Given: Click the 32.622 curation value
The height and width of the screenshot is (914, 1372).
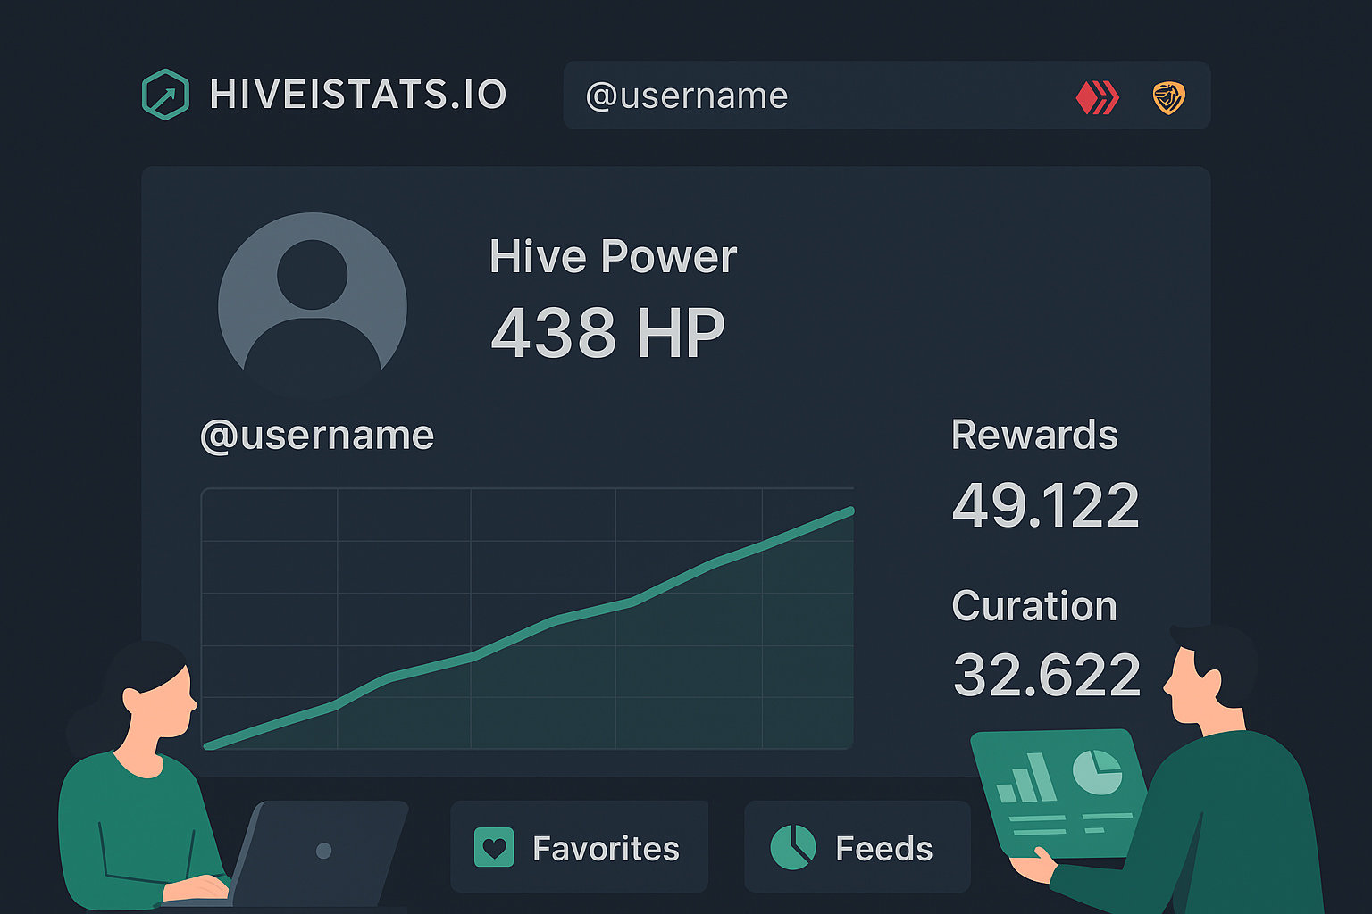Looking at the screenshot, I should pyautogui.click(x=1047, y=675).
